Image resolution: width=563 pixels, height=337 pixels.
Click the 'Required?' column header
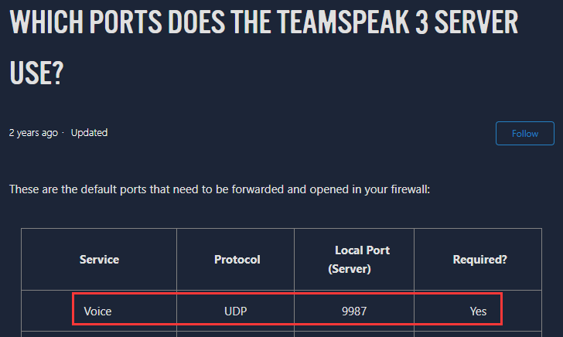(x=479, y=260)
